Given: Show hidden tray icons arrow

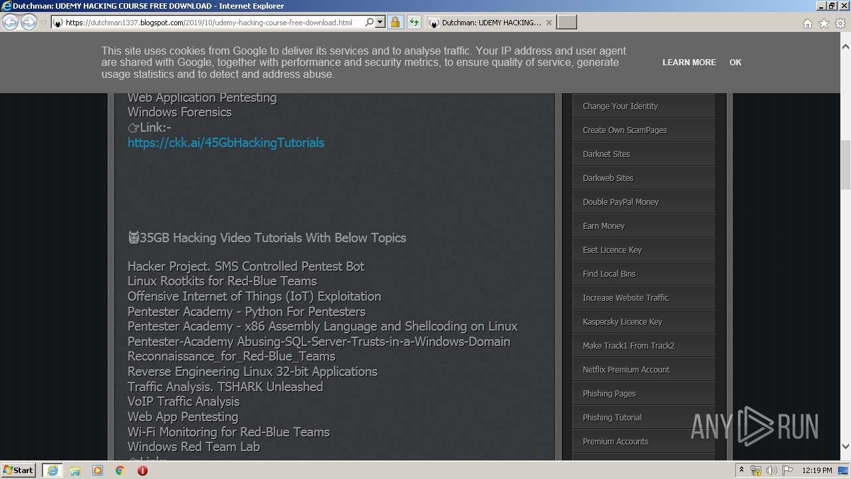Looking at the screenshot, I should point(742,470).
